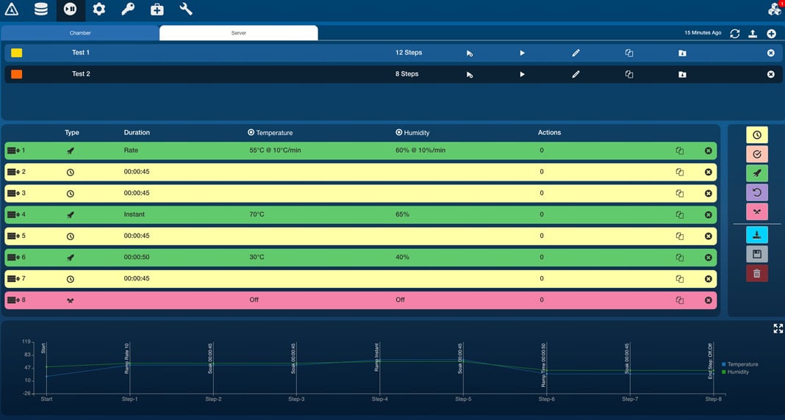The image size is (785, 420).
Task: Play the Test 1 profile
Action: [522, 53]
